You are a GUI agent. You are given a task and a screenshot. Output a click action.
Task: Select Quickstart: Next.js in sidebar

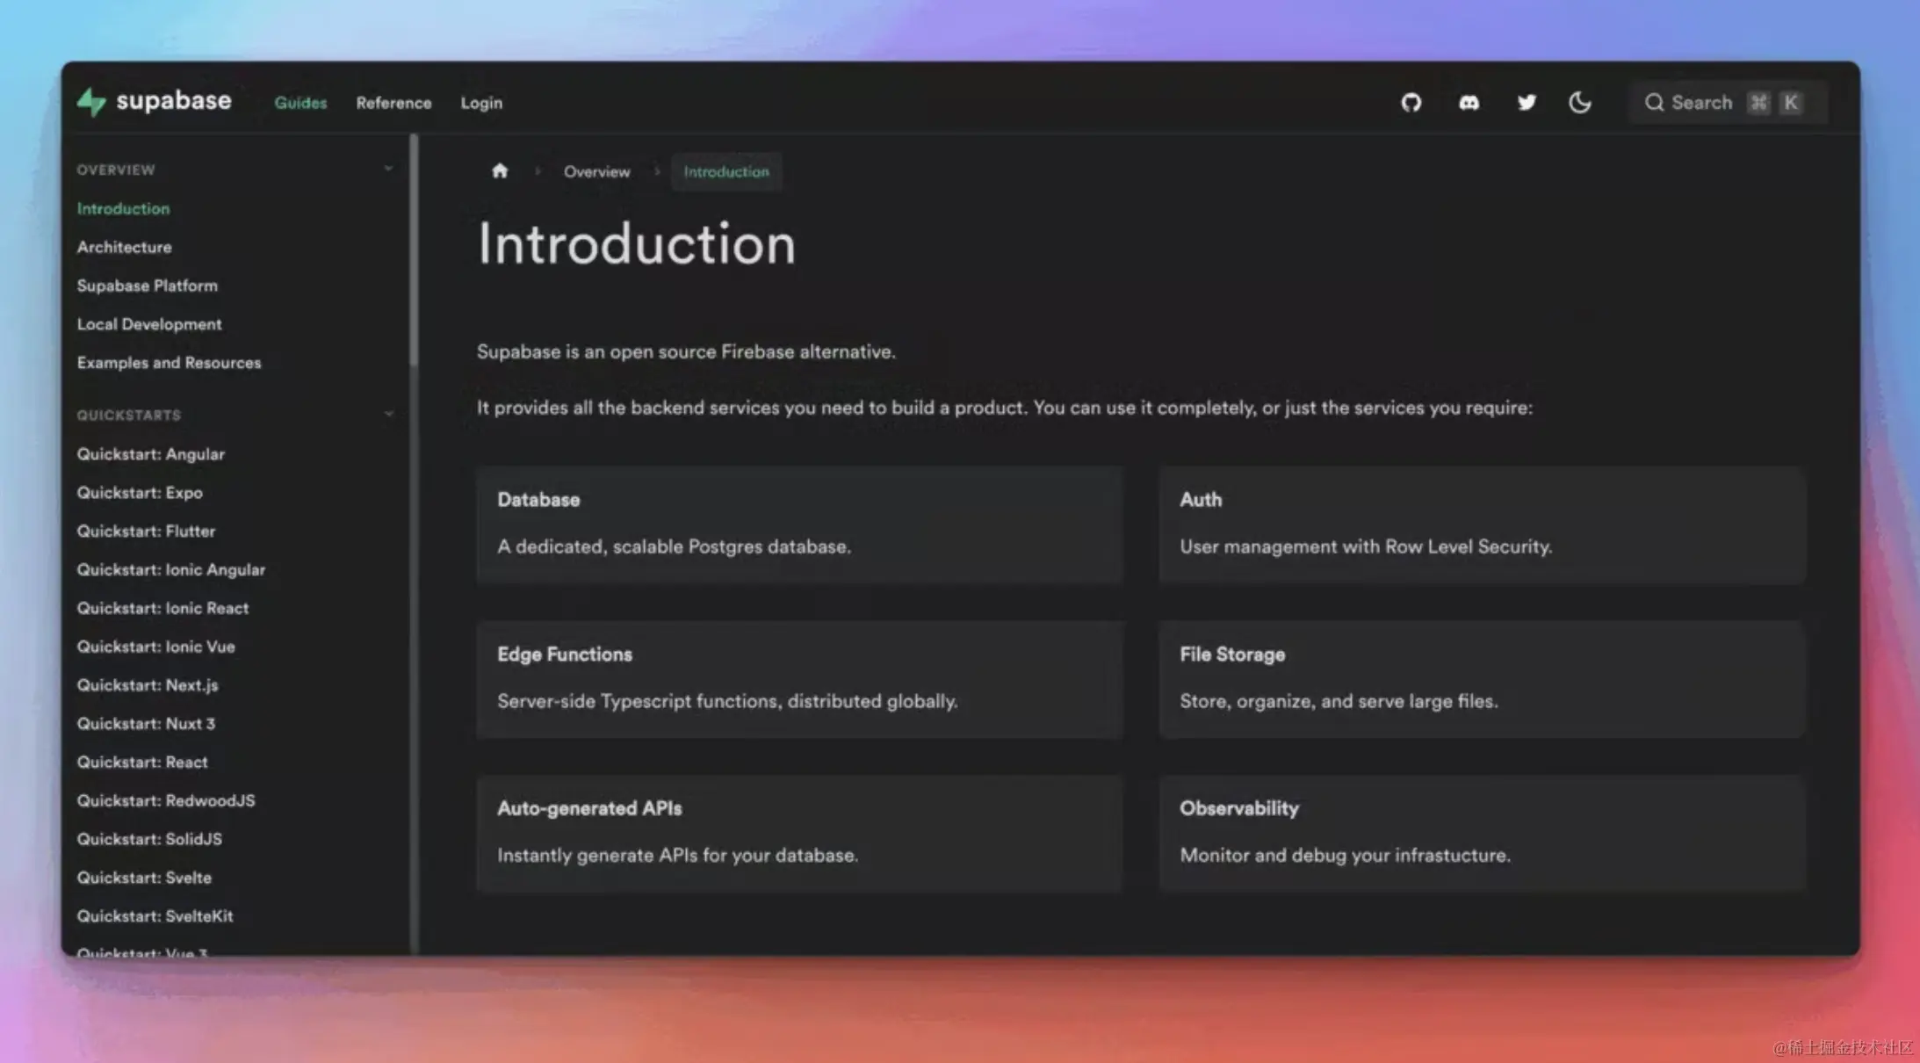[148, 685]
